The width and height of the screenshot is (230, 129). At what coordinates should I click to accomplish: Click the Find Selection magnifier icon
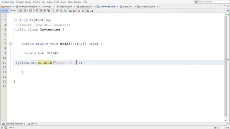[37, 11]
